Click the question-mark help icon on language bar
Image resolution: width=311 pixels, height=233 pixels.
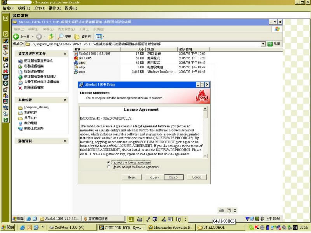click(178, 219)
